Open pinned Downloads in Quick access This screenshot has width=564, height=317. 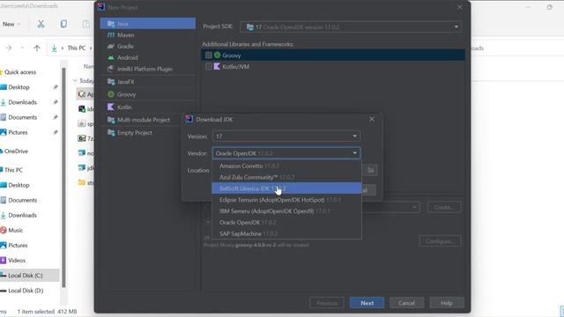22,102
